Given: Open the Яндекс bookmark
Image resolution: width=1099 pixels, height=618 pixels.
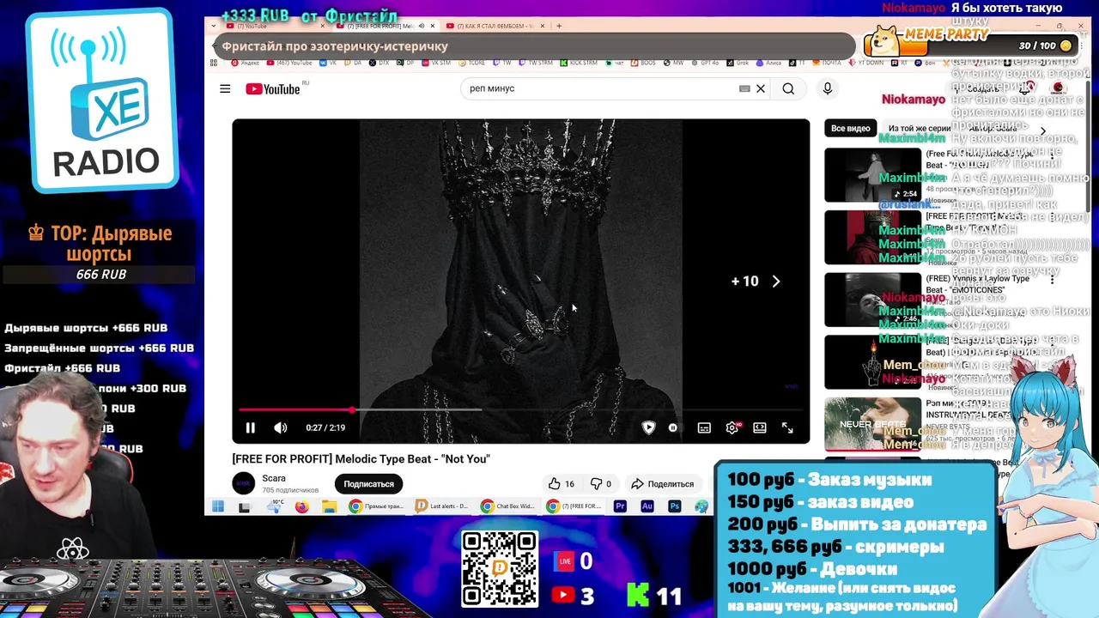Looking at the screenshot, I should (246, 63).
